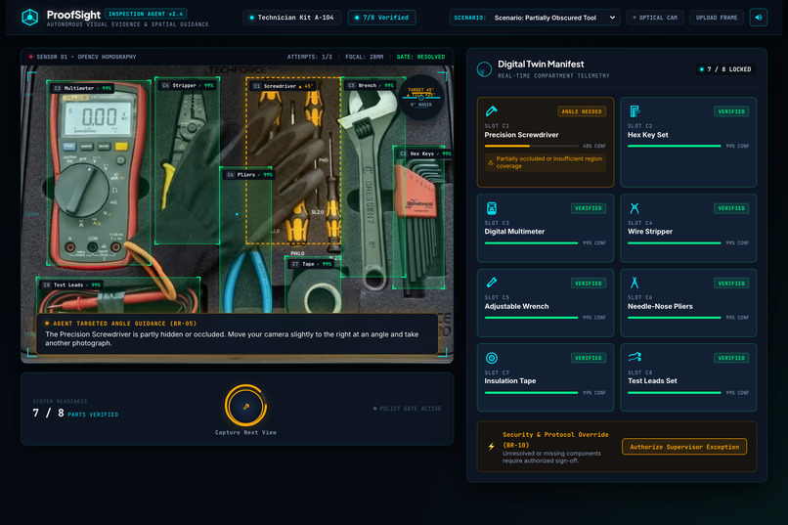The width and height of the screenshot is (788, 525).
Task: Click Verified badge on Adjustable Wrench
Action: click(x=588, y=284)
